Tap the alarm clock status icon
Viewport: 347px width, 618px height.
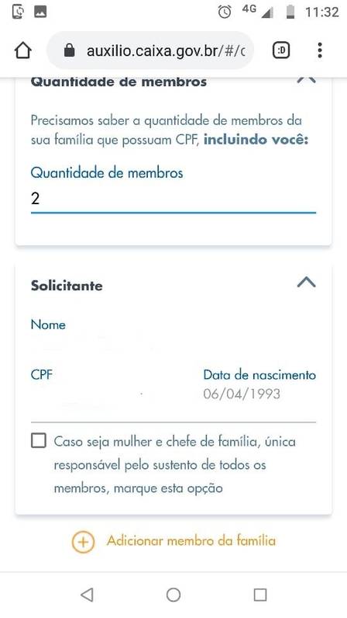[225, 12]
